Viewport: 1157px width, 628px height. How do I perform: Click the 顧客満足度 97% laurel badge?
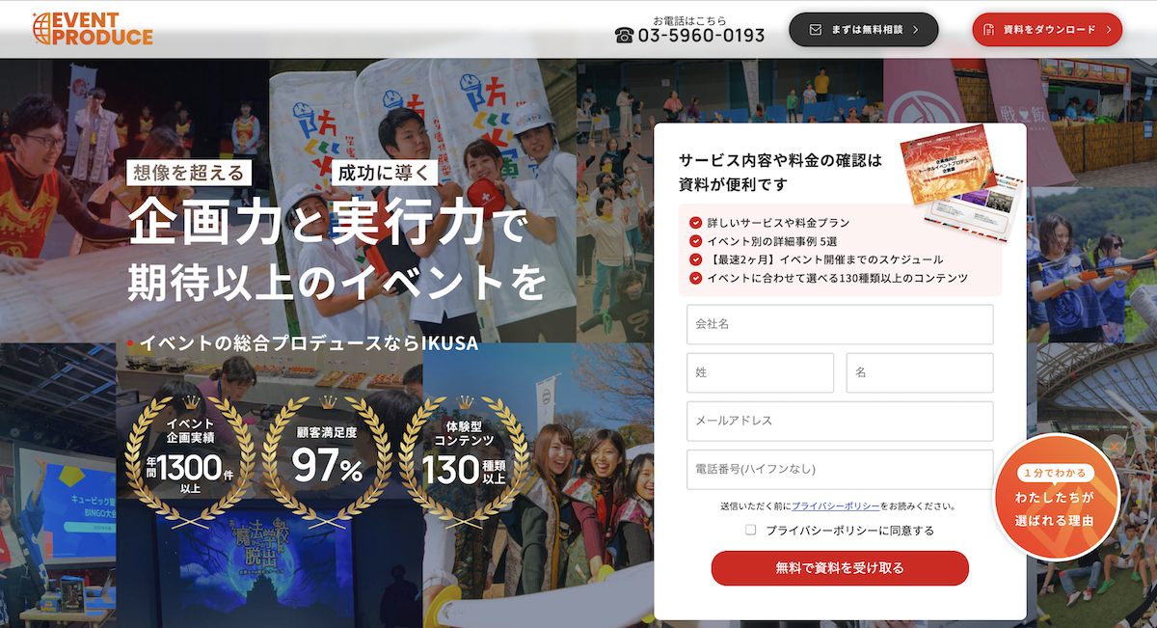tap(327, 456)
